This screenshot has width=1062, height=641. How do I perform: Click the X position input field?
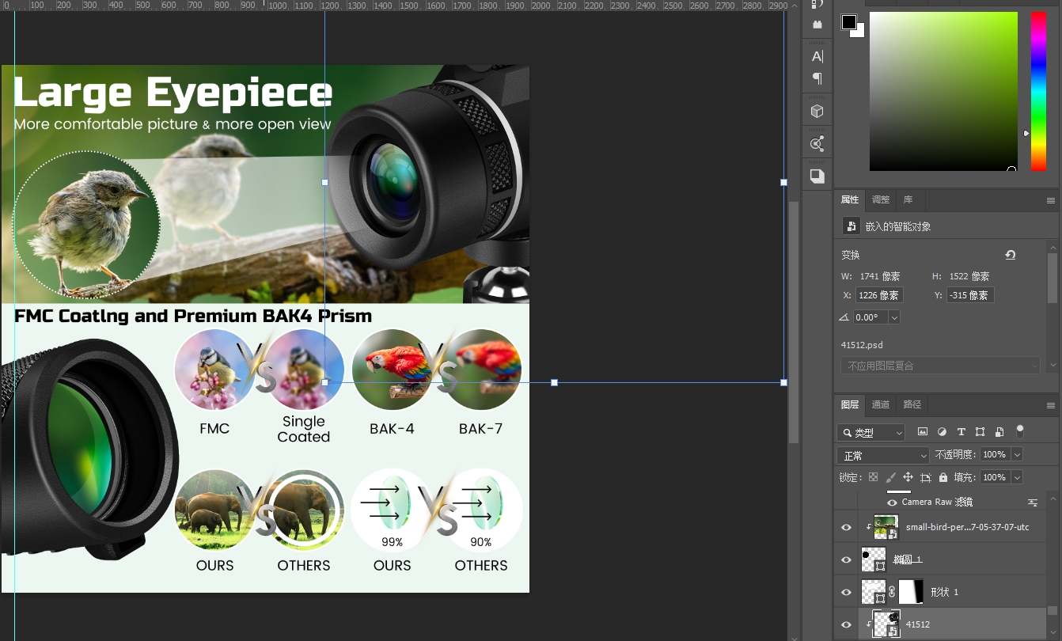click(879, 295)
